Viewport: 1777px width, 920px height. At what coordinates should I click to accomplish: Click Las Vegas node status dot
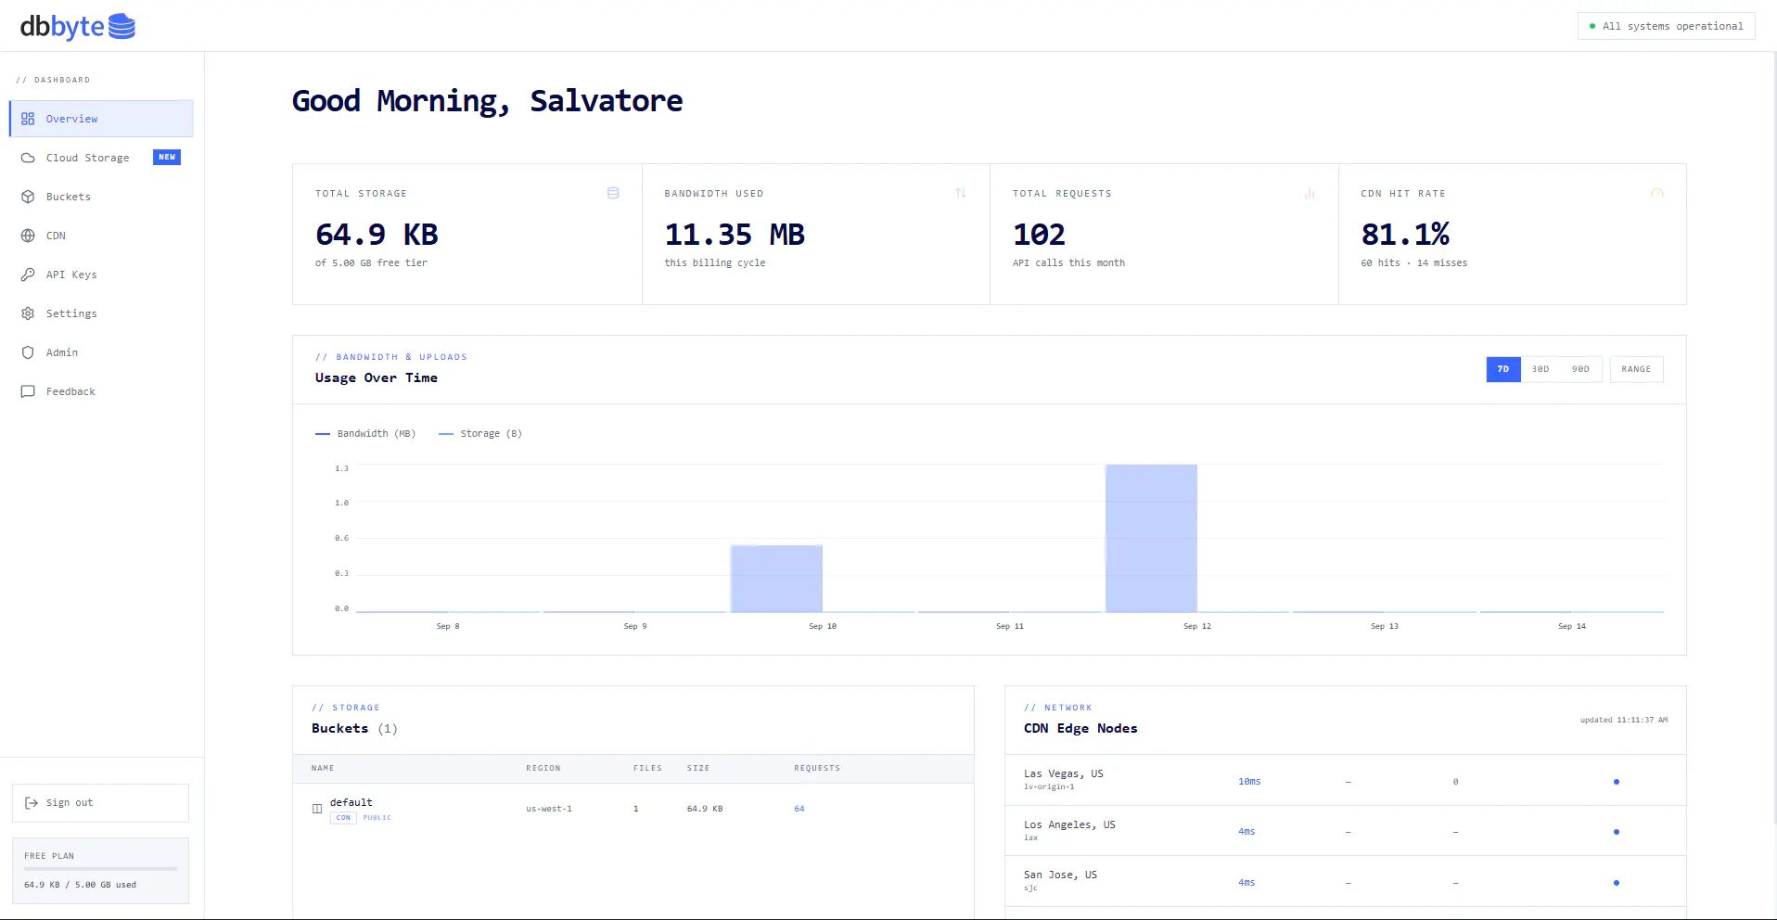tap(1617, 782)
